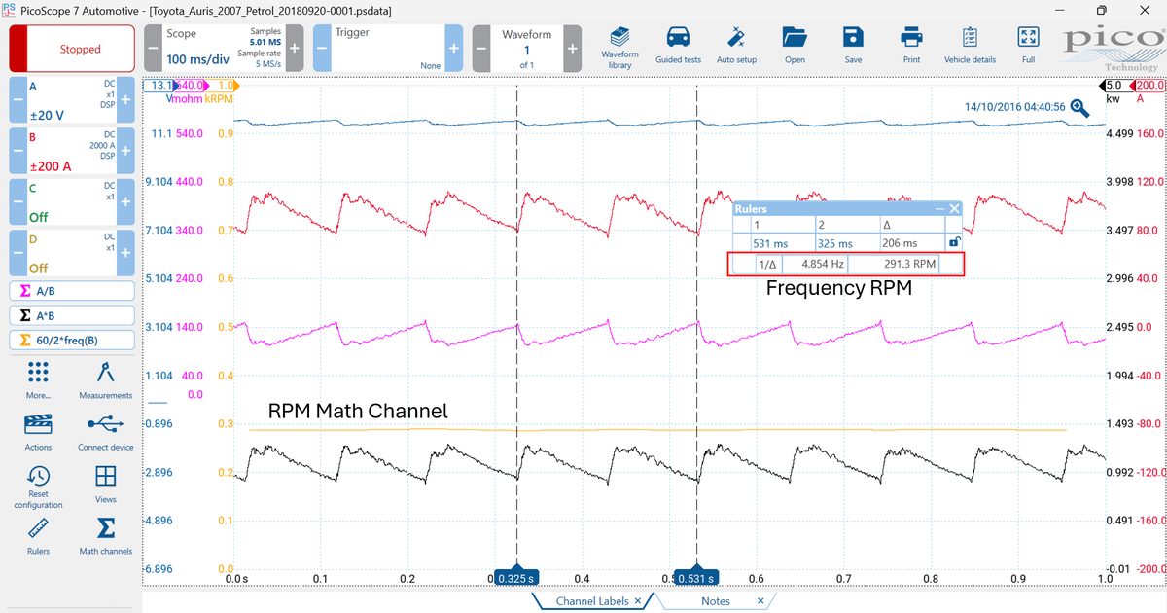
Task: Open Channel A ±20 V settings
Action: tap(72, 100)
